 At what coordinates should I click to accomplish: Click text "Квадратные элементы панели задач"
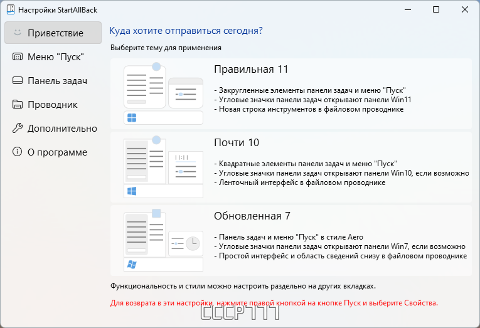click(278, 164)
